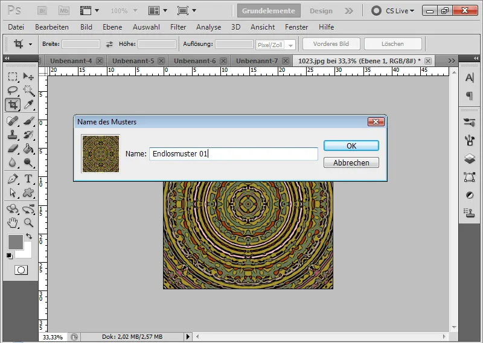The height and width of the screenshot is (343, 483).
Task: Select the Path Selection tool
Action: coord(13,193)
